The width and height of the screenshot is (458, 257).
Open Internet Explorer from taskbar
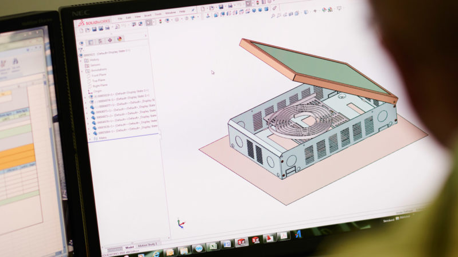pyautogui.click(x=156, y=254)
